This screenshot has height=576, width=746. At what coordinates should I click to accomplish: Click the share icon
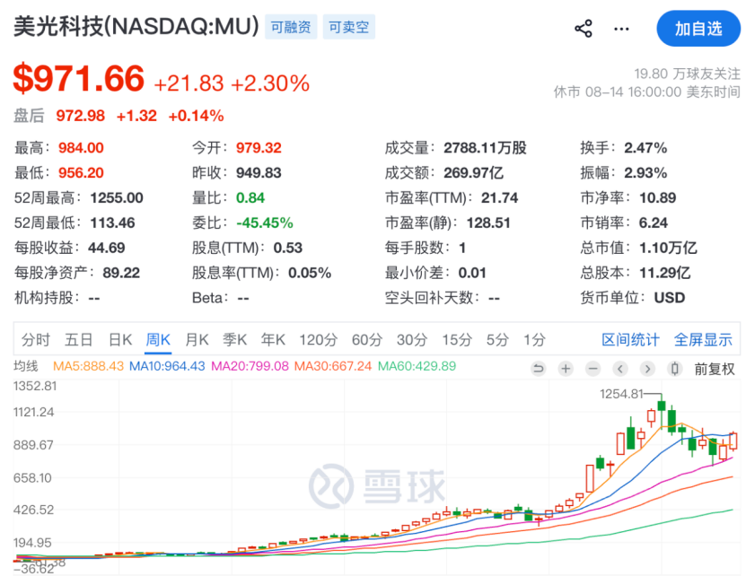point(584,29)
